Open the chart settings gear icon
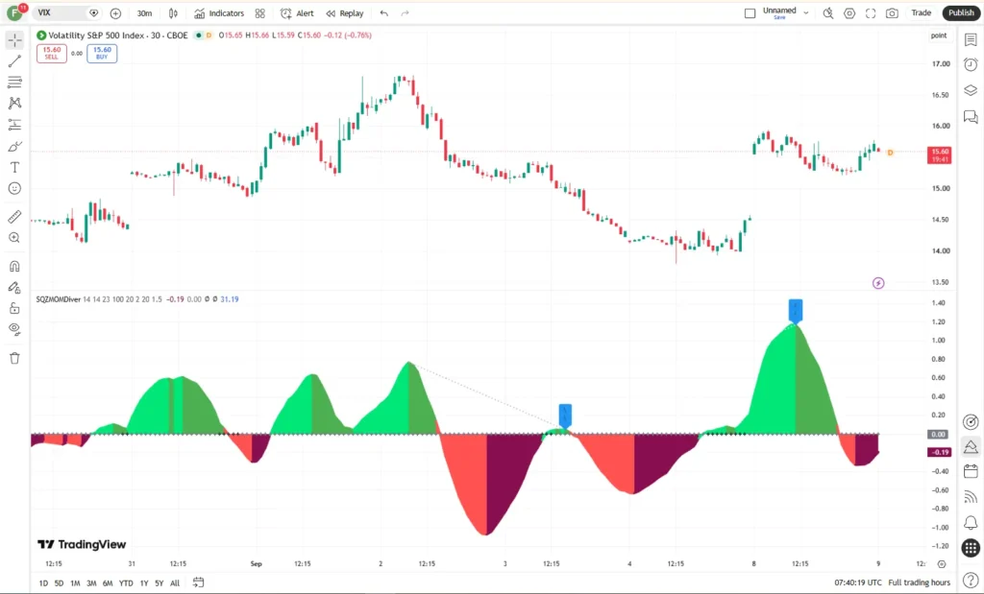984x594 pixels. click(x=849, y=13)
